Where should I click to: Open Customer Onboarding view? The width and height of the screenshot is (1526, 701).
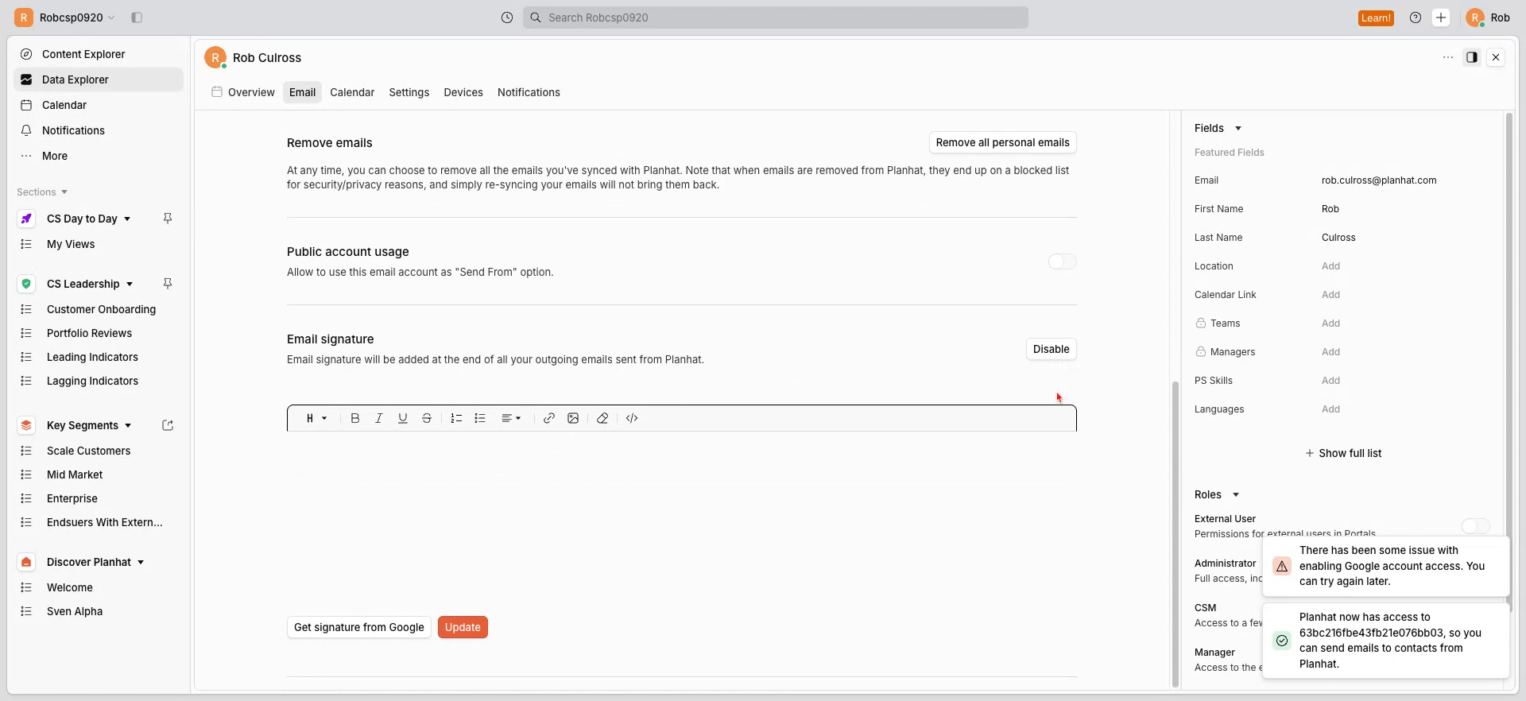click(x=101, y=309)
